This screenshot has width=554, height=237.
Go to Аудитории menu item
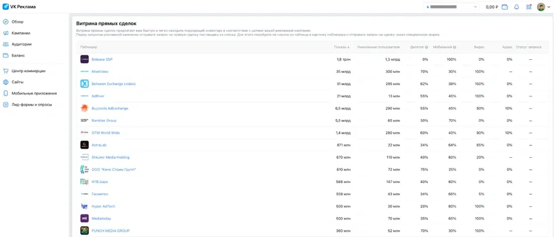[22, 45]
